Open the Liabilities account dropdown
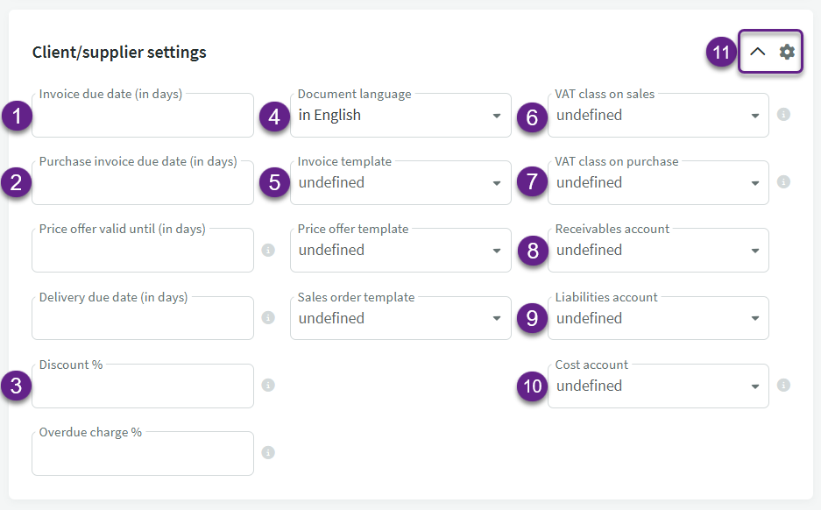 [658, 319]
